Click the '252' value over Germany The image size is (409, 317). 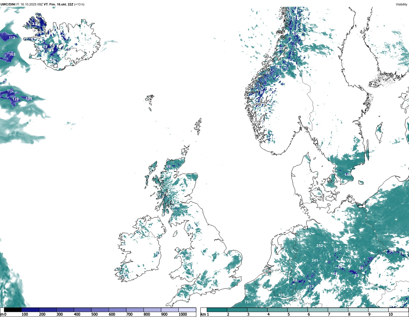[320, 246]
